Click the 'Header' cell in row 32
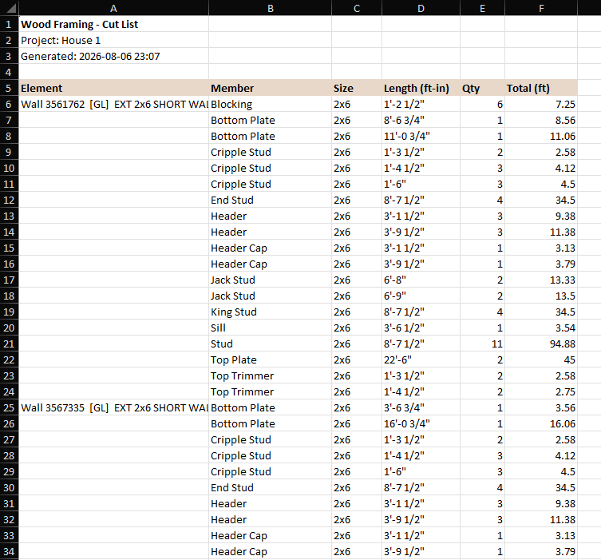 271,520
